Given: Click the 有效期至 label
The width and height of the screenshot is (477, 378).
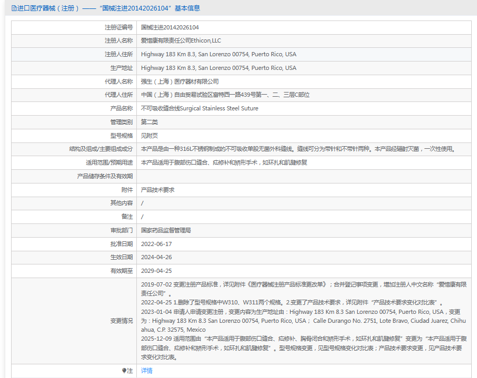Looking at the screenshot, I should click(122, 271).
